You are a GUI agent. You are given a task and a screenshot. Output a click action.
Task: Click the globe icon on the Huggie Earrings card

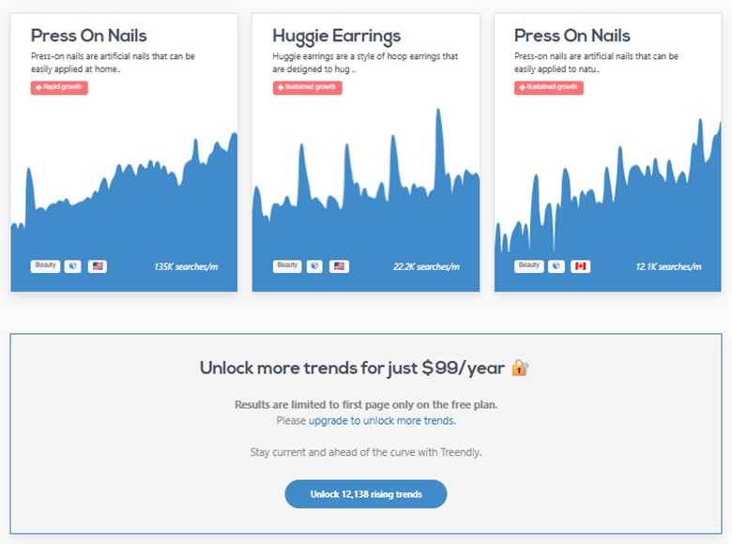click(x=314, y=266)
